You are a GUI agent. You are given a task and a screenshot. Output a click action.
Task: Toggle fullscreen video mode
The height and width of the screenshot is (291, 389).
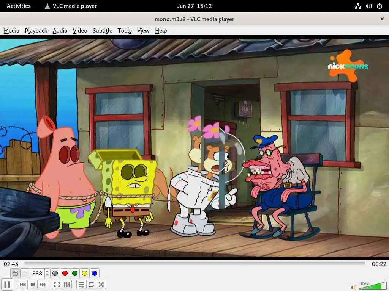(x=57, y=285)
